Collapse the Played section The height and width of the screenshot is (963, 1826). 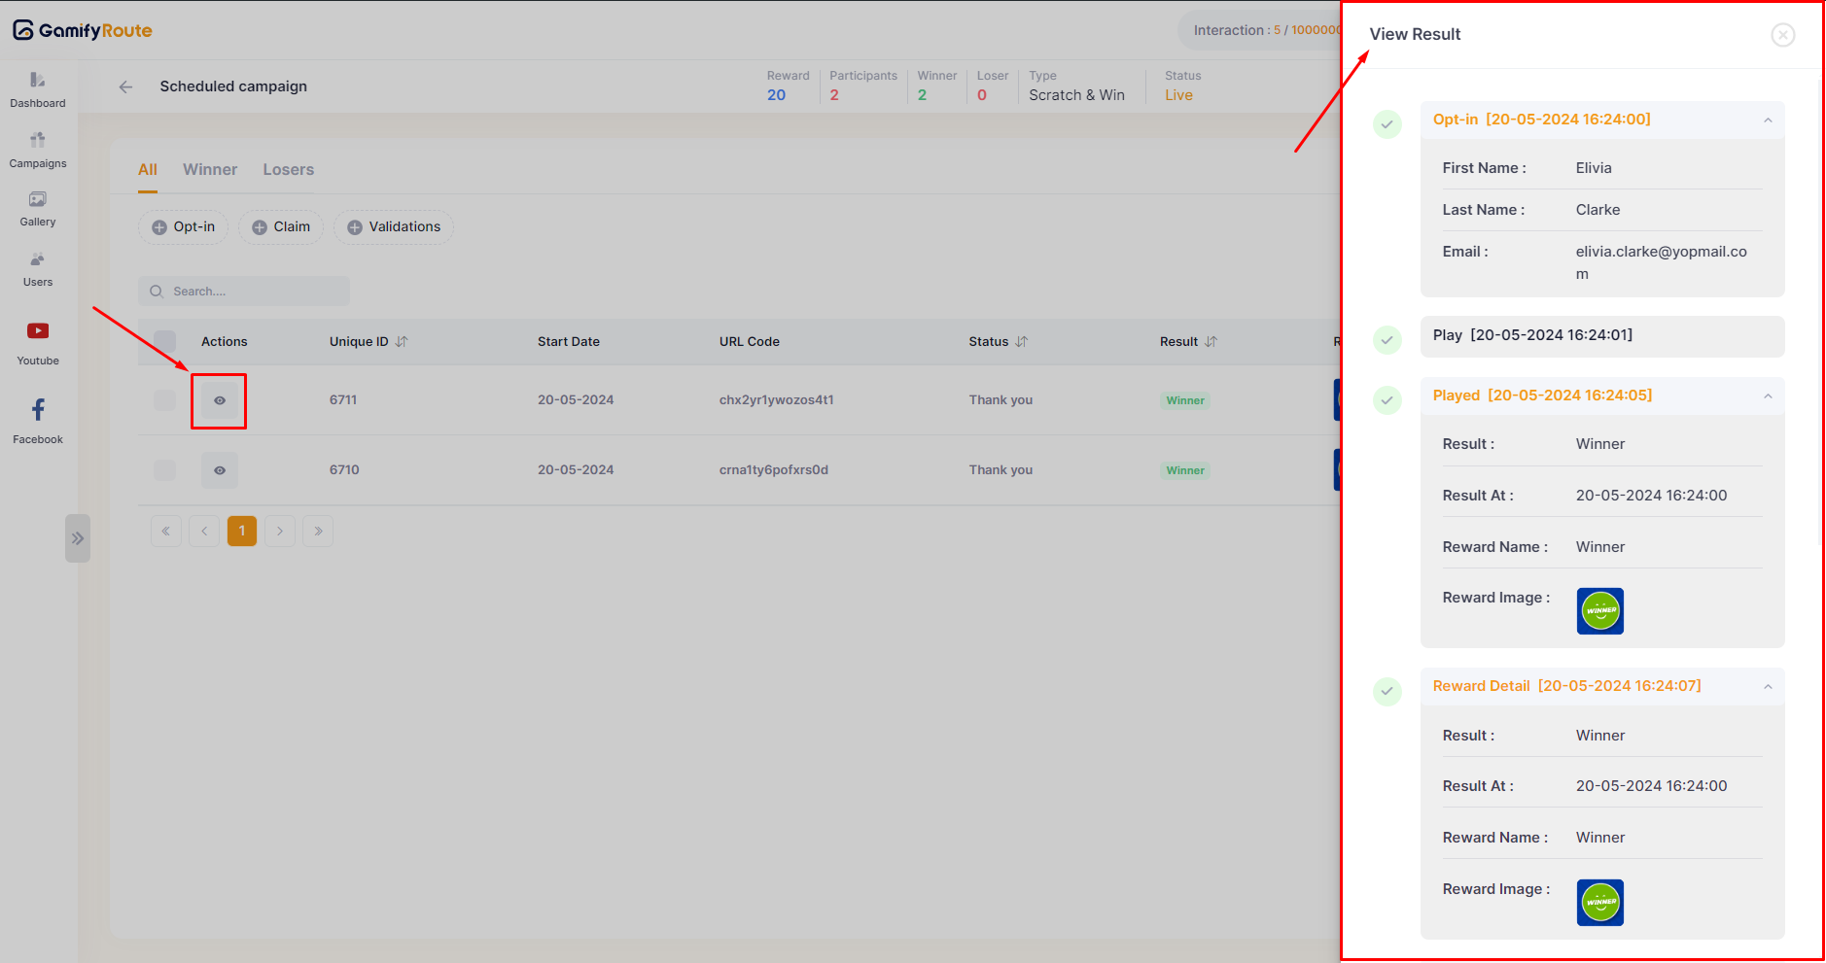pos(1767,396)
